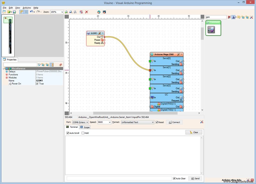This screenshot has width=256, height=184.
Task: Open the Zoom percentage dropdown
Action: [x=62, y=12]
